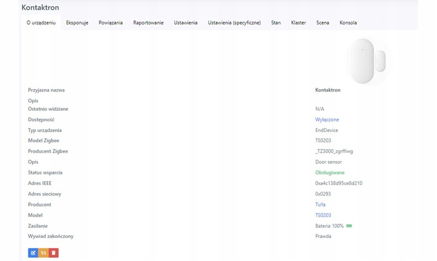
Task: Follow the blue TS0203 model link
Action: [322, 215]
